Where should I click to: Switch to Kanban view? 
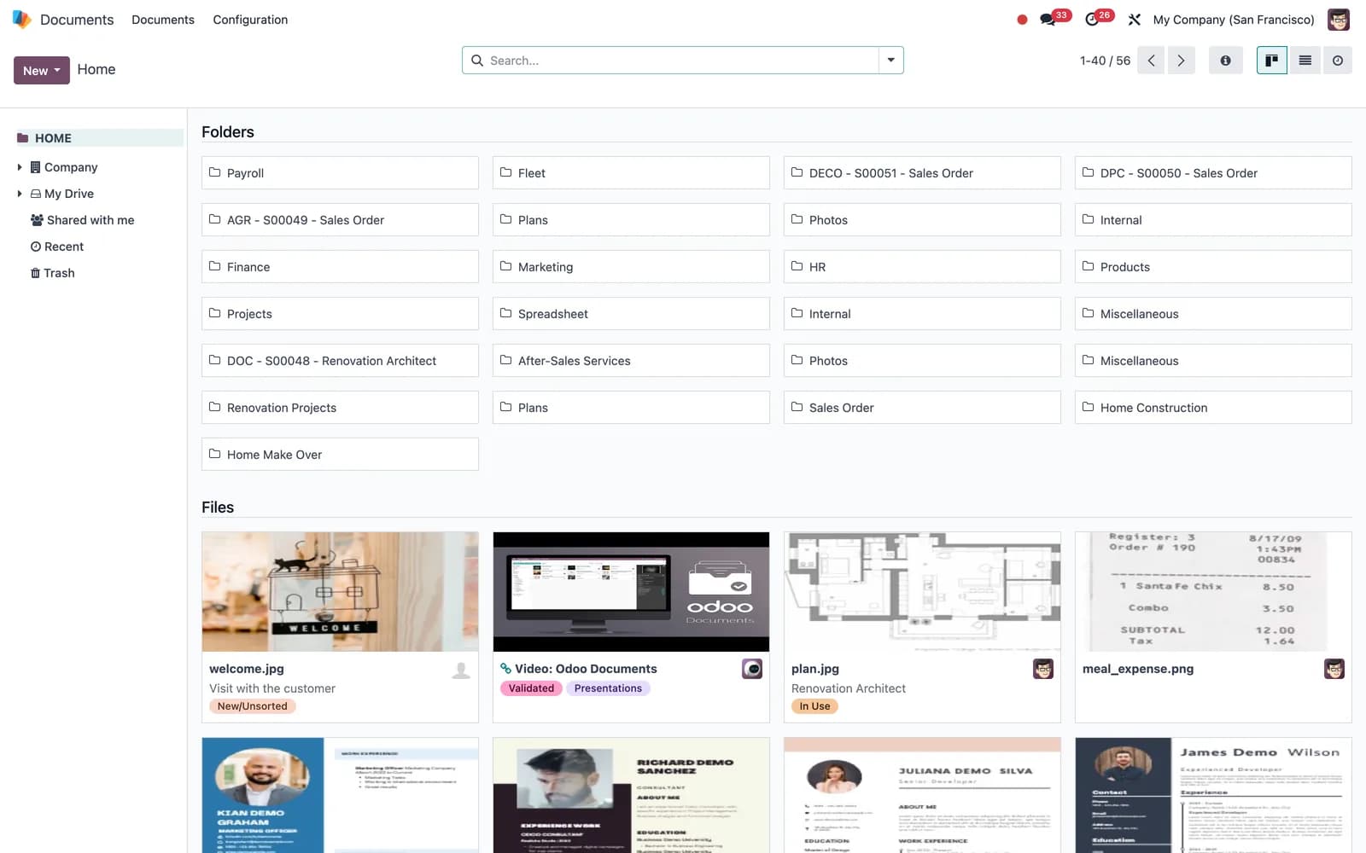[1272, 61]
